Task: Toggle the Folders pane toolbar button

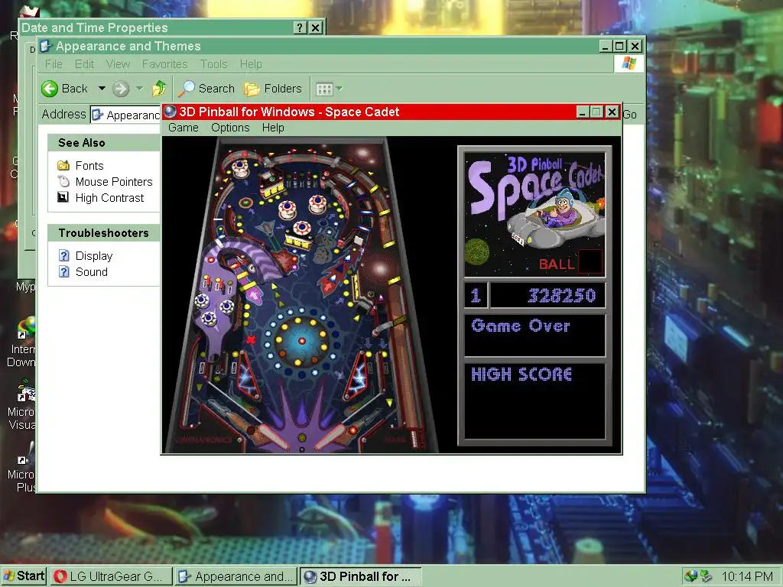Action: (x=273, y=89)
